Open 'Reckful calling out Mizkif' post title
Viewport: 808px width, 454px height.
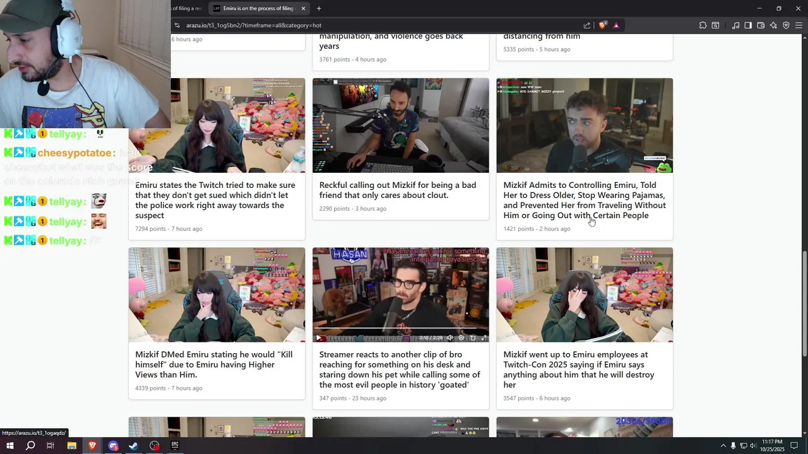tap(398, 190)
